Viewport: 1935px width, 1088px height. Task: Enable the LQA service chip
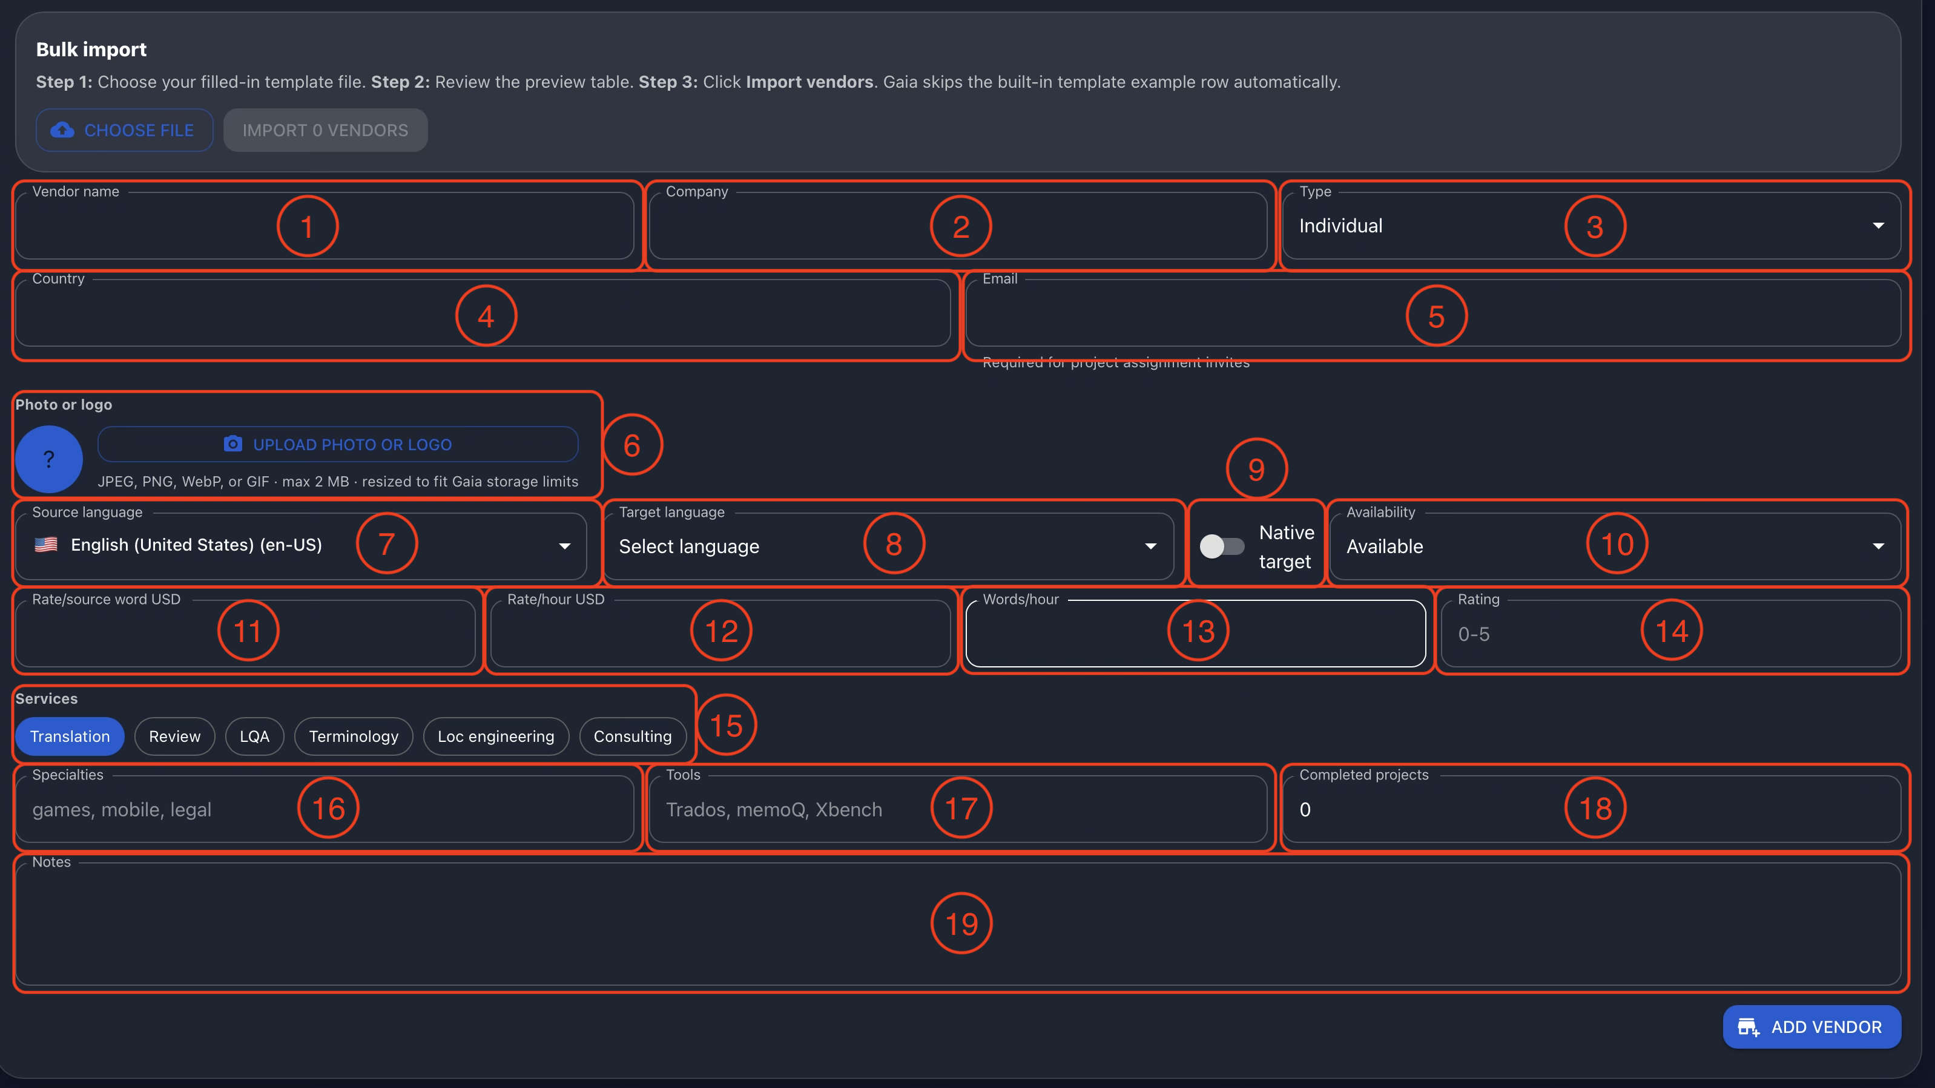click(x=254, y=736)
